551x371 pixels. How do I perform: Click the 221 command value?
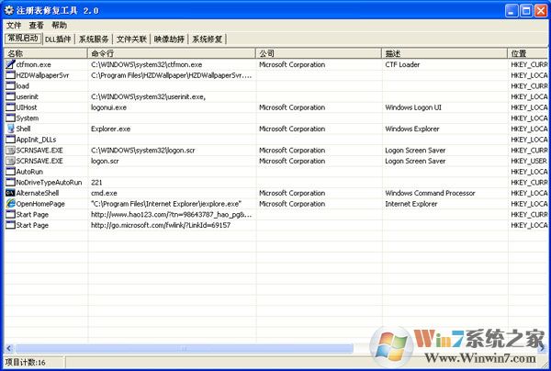(96, 183)
